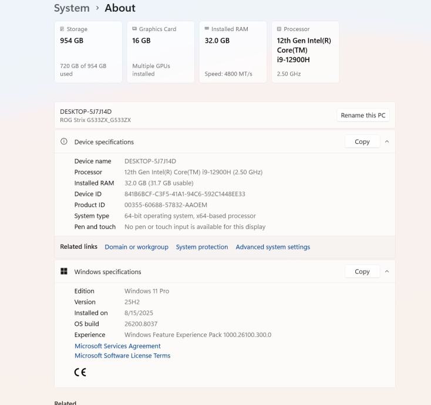Screen dimensions: 431x405
Task: Click the Windows logo icon
Action: tap(64, 272)
